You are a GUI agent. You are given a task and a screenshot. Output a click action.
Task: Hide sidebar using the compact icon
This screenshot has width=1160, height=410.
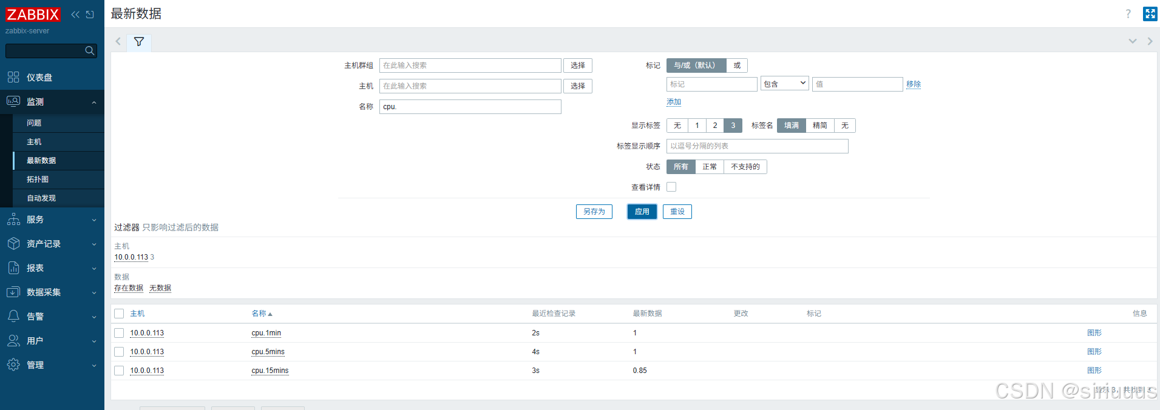(90, 15)
